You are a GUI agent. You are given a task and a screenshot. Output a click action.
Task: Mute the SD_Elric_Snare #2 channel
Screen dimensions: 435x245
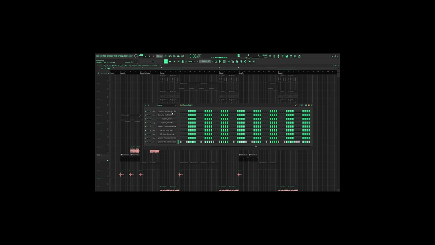tap(145, 123)
